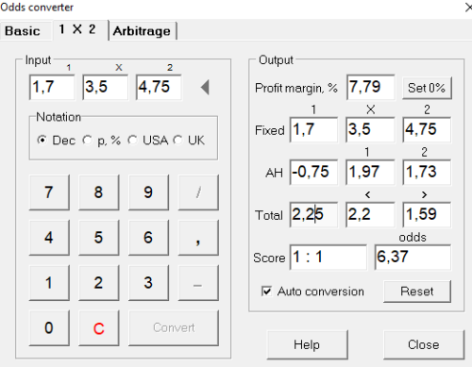Viewport: 472px width, 367px height.
Task: Select the Dec notation radio button
Action: pos(42,140)
